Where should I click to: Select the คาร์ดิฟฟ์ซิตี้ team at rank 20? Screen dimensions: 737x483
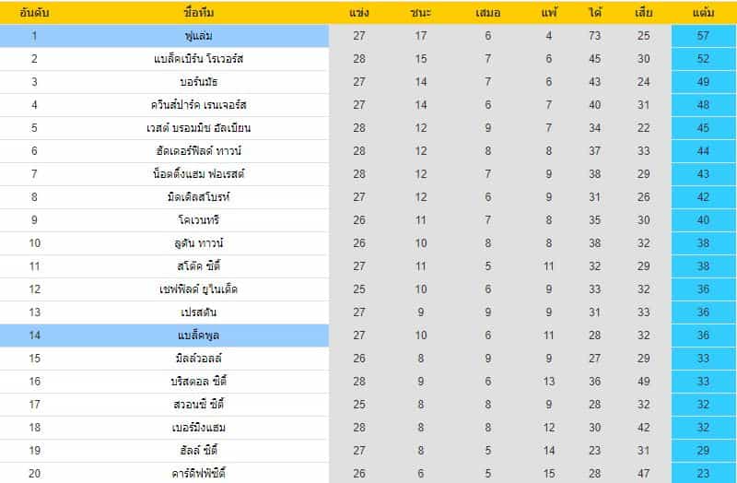coord(198,473)
